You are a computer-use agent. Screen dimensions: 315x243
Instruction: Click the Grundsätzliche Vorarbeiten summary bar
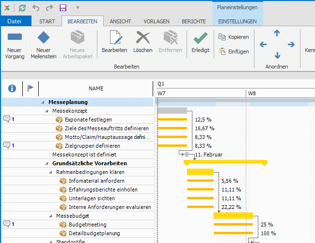(225, 162)
